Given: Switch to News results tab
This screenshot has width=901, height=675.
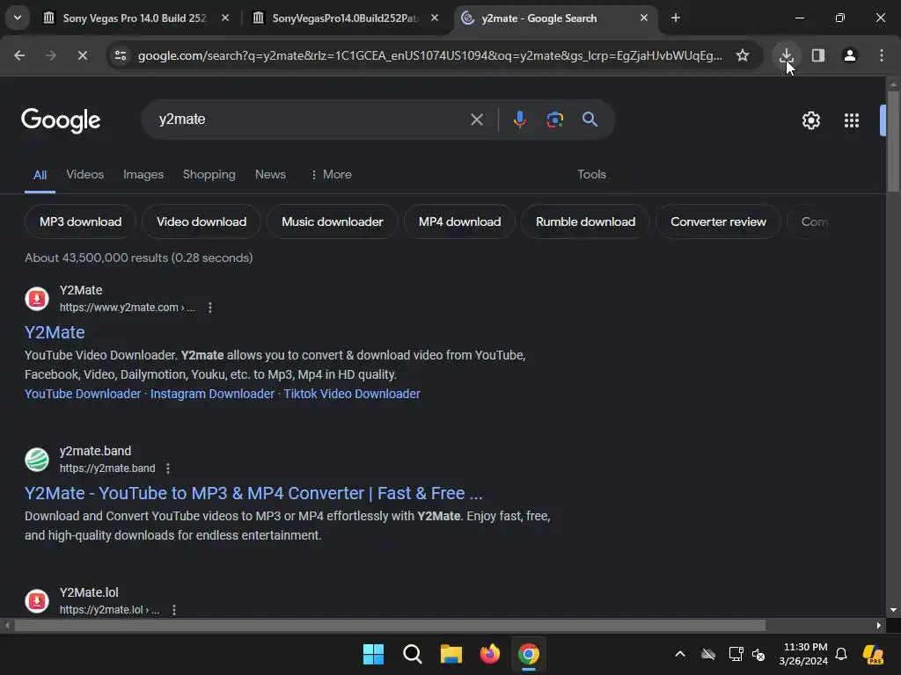Looking at the screenshot, I should (x=270, y=175).
